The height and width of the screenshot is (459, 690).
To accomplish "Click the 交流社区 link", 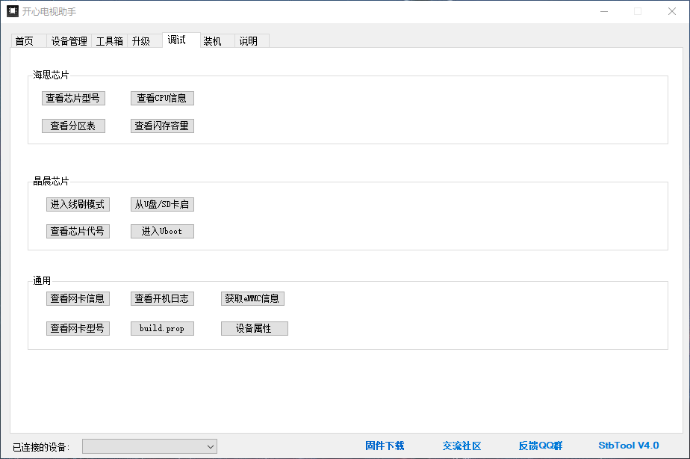I will pos(461,446).
